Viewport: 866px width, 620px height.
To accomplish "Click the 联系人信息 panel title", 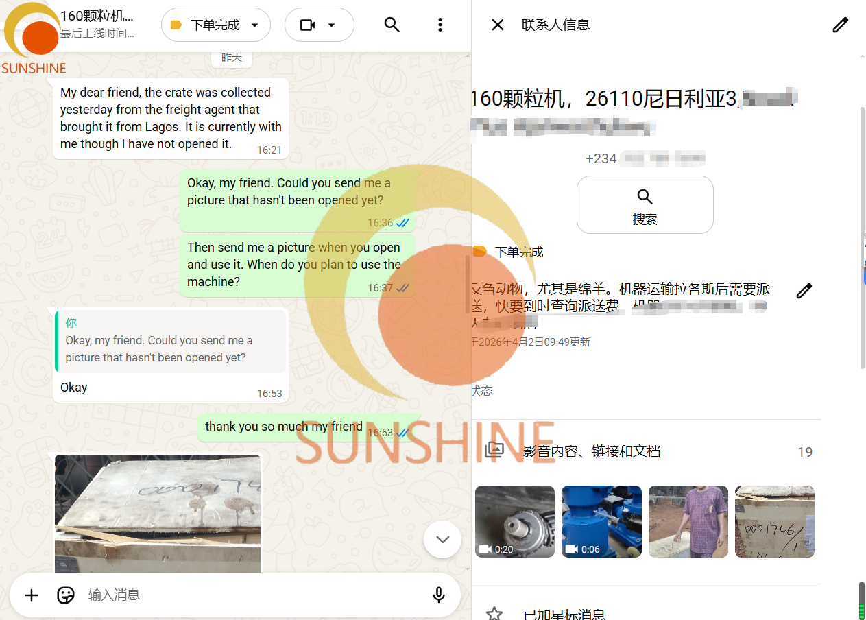I will (x=555, y=25).
